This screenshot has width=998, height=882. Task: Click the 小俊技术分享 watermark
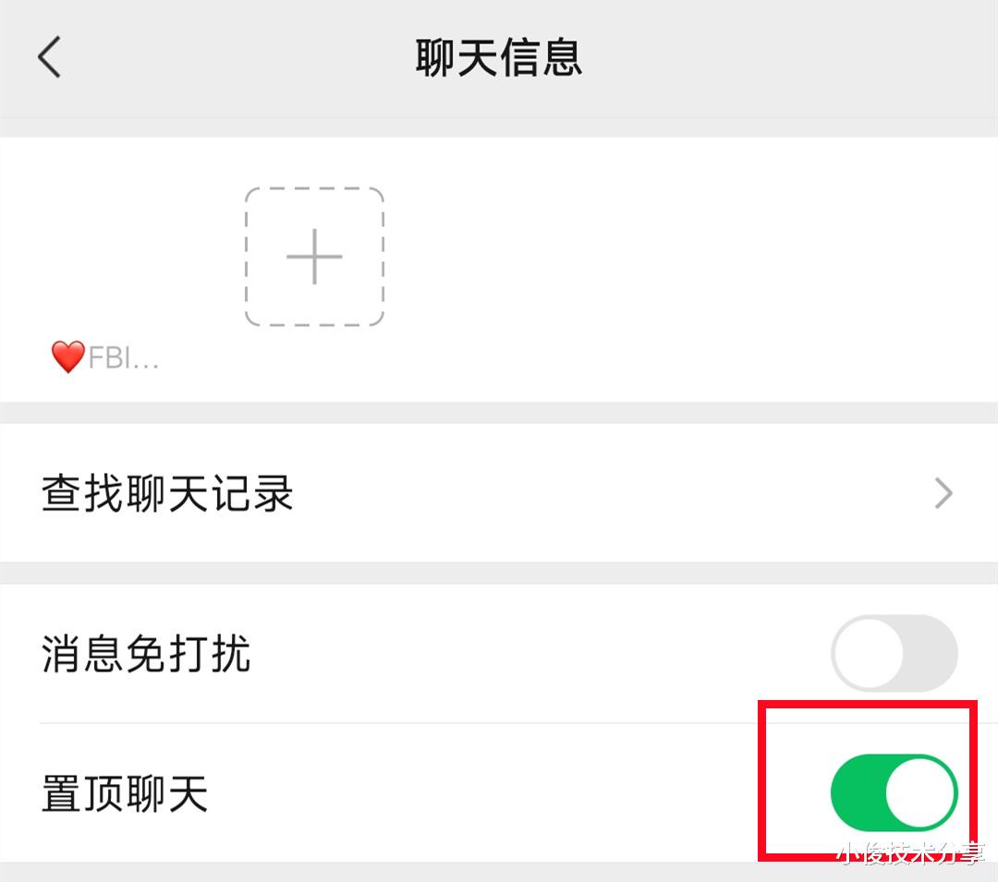point(911,853)
